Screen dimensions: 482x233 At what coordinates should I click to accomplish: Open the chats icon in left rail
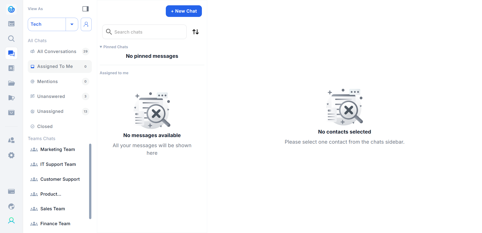[11, 53]
